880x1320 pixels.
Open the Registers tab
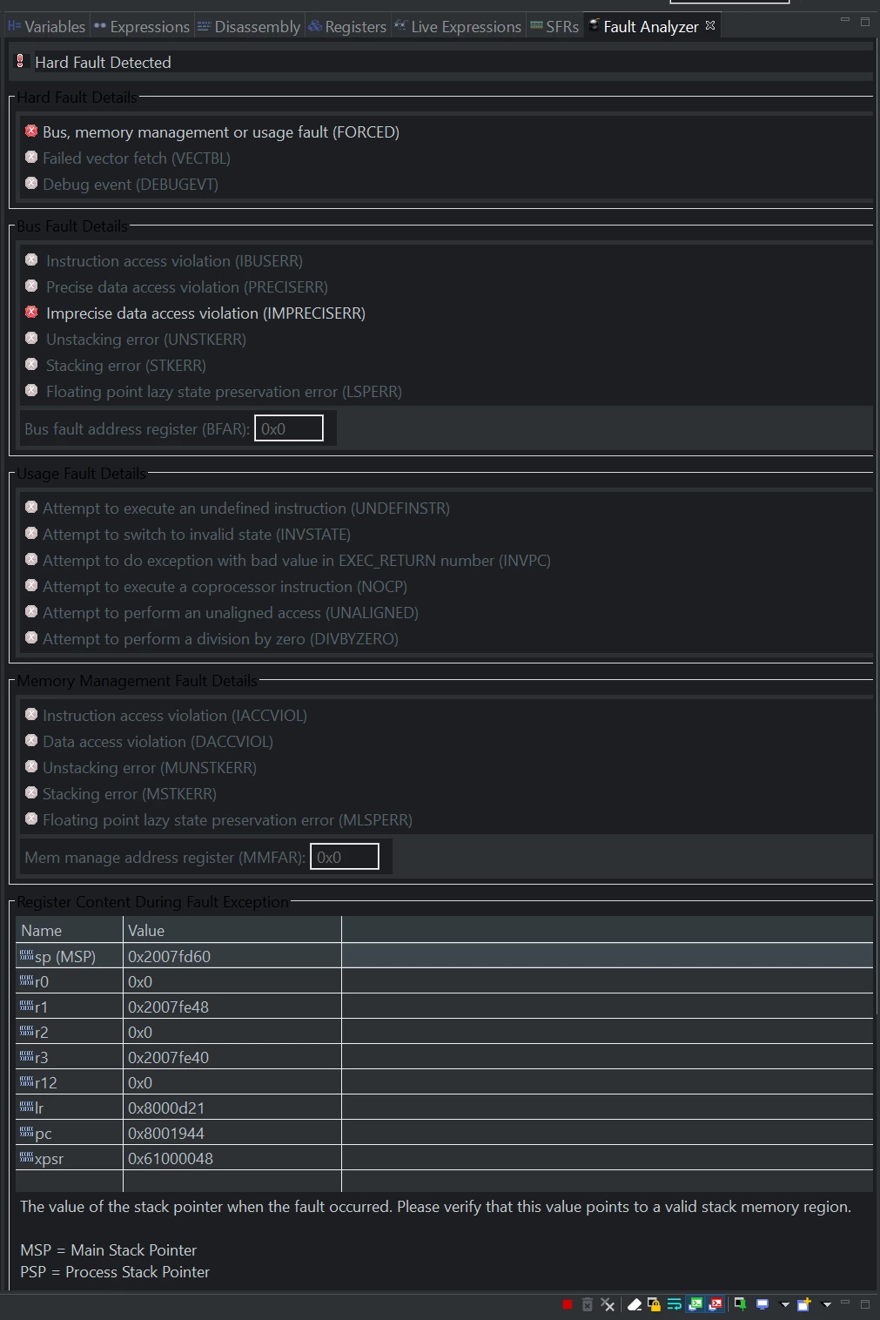point(347,27)
